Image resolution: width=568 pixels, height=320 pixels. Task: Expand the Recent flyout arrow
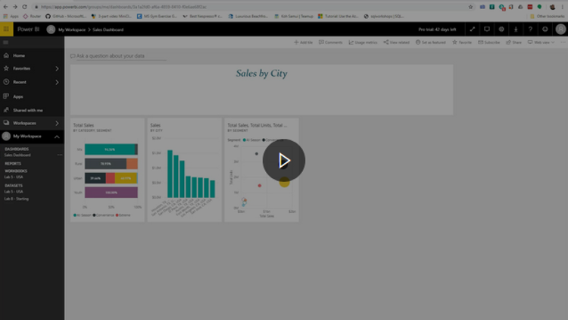[57, 82]
